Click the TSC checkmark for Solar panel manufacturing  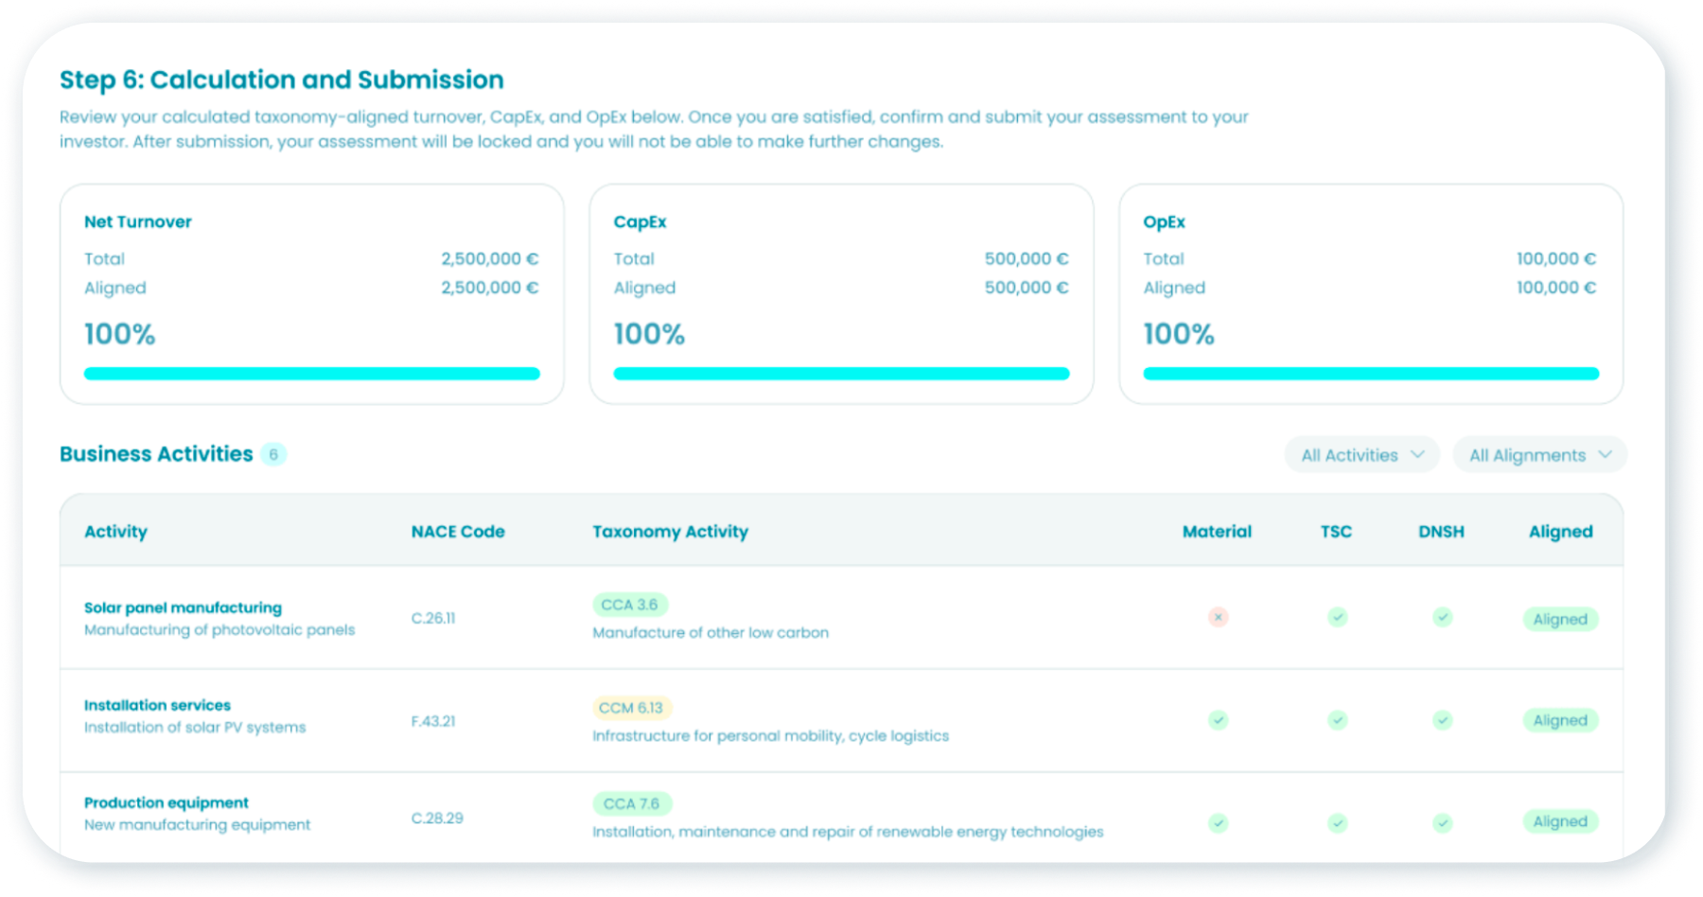coord(1337,617)
